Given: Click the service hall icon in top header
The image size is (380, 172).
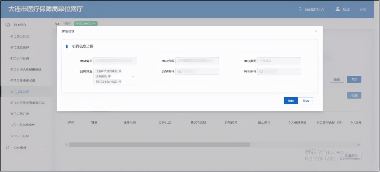Looking at the screenshot, I should [x=300, y=9].
